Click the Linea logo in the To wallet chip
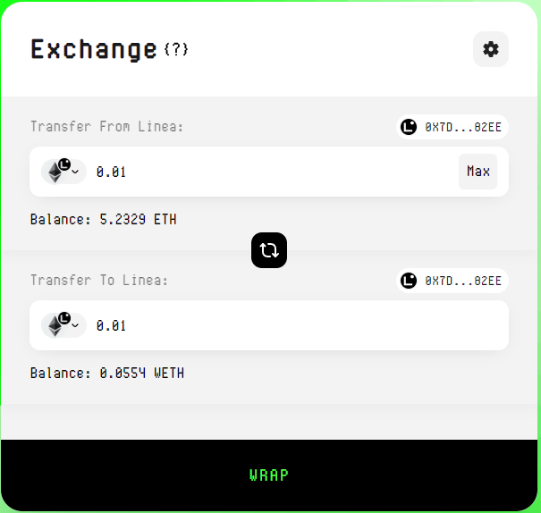Viewport: 541px width, 513px height. coord(409,281)
